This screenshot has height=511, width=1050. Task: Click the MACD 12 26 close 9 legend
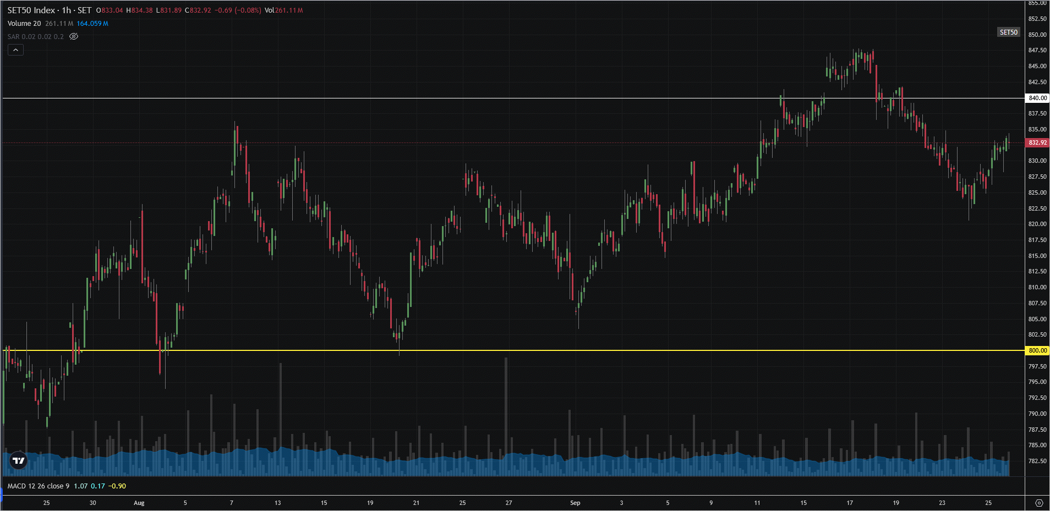(x=39, y=486)
